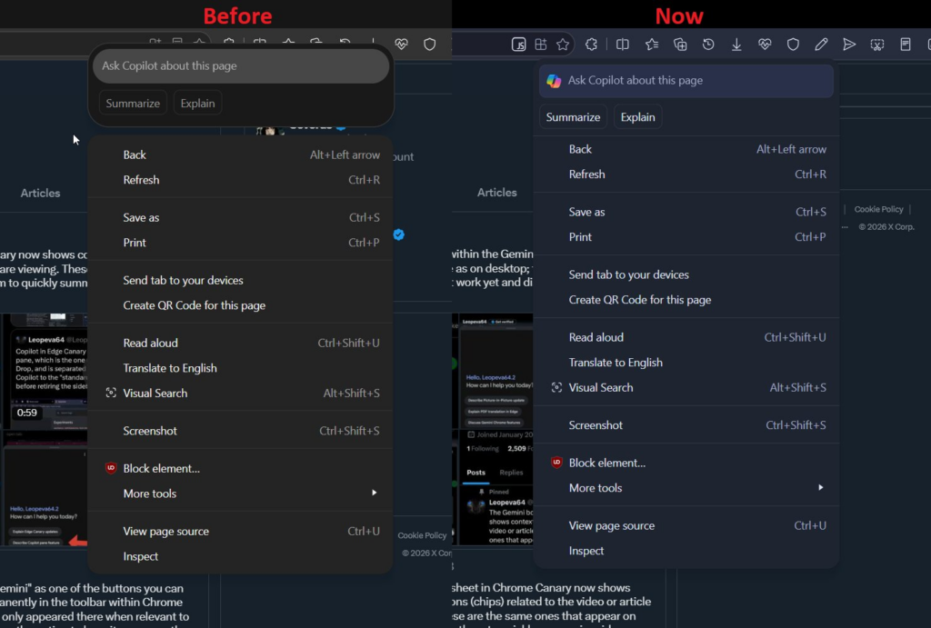Image resolution: width=931 pixels, height=628 pixels.
Task: Choose Print in the Before context menu
Action: tap(241, 242)
